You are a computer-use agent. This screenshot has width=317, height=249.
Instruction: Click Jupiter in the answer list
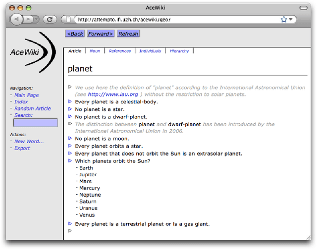[x=88, y=175]
